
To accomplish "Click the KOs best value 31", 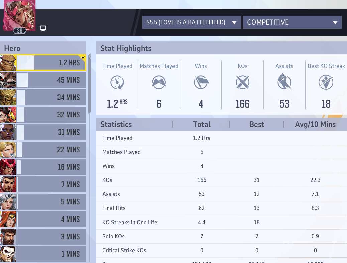I will pos(257,180).
